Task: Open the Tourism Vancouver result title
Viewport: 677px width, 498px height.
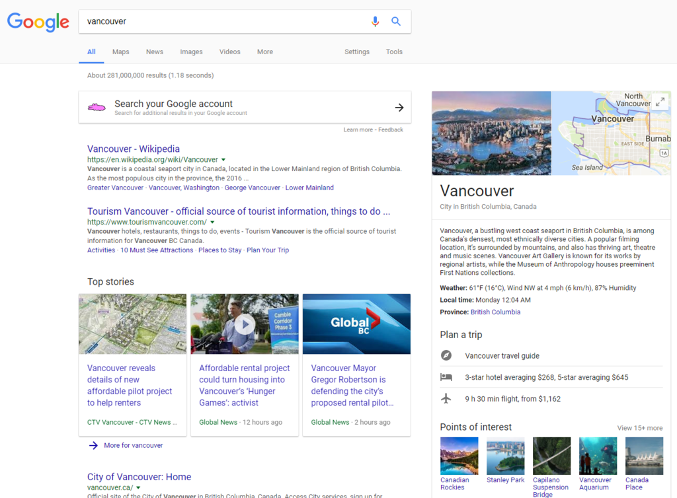Action: coord(238,211)
